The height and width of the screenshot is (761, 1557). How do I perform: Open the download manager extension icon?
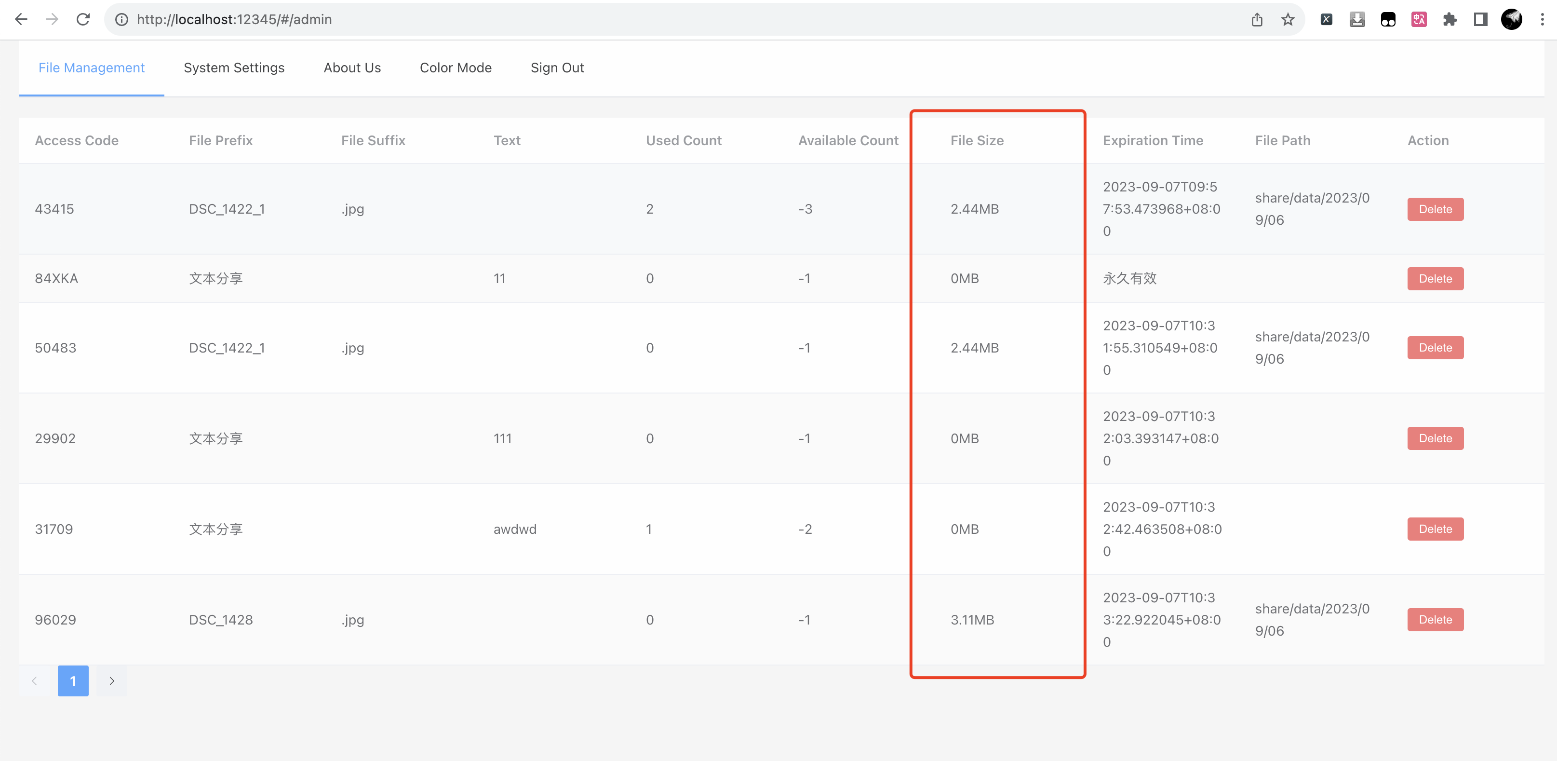[x=1357, y=19]
